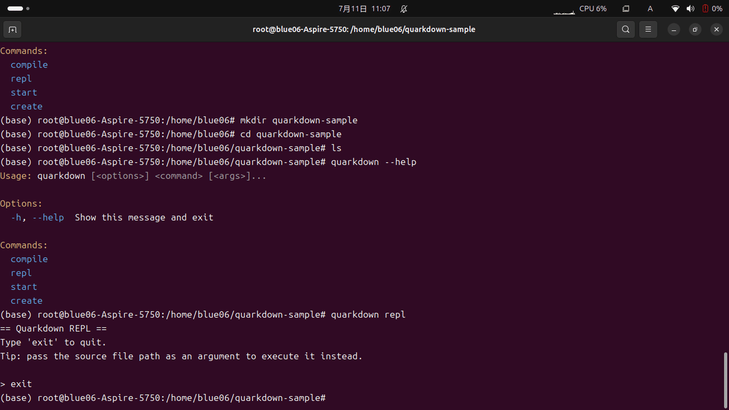Minimize the terminal window

click(x=673, y=29)
